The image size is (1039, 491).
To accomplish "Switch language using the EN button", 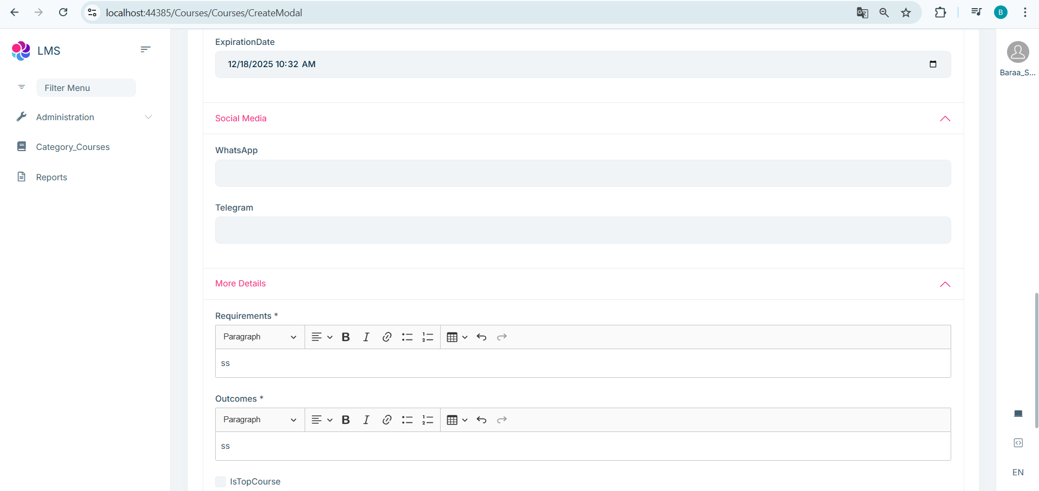I will pos(1018,473).
